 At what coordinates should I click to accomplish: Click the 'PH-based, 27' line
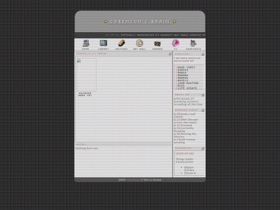pyautogui.click(x=184, y=99)
